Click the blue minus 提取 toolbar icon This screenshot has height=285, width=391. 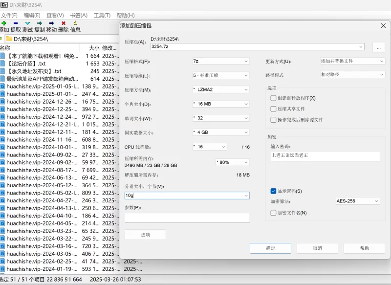click(16, 23)
